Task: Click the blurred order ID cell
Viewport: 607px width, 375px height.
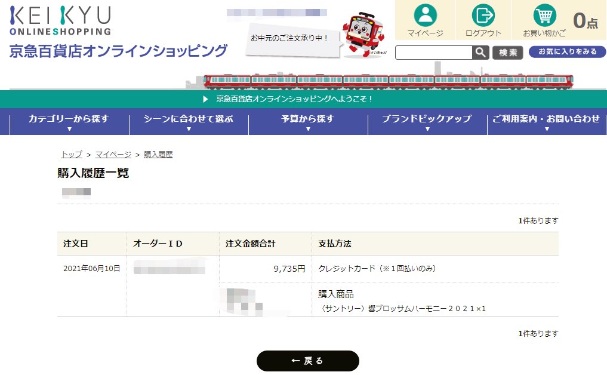Action: 169,267
